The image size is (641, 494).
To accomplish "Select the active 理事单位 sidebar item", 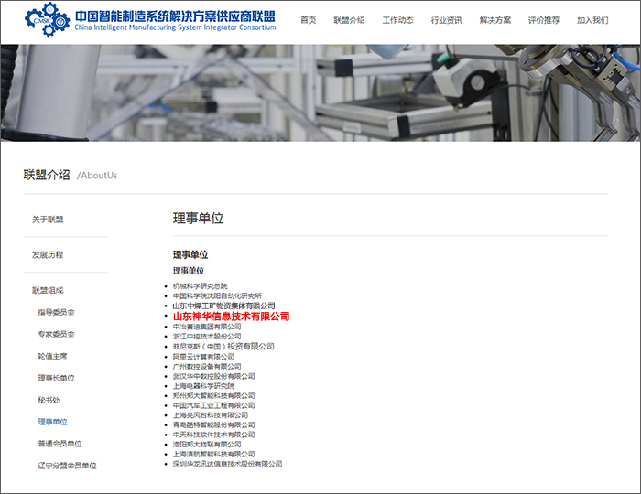I will point(52,422).
